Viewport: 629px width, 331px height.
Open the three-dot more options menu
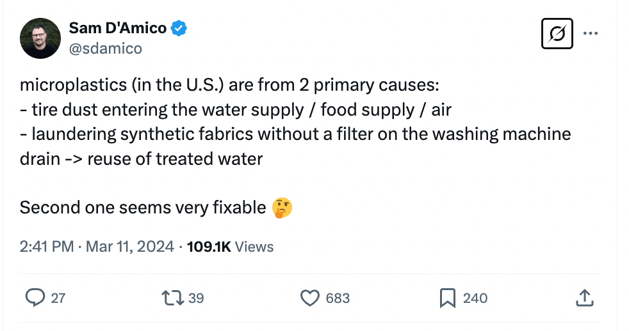point(590,33)
